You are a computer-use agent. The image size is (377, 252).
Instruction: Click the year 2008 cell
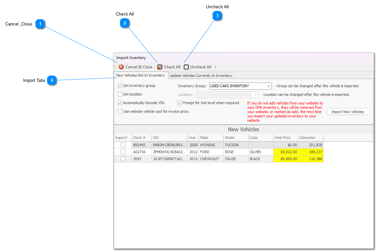[193, 145]
